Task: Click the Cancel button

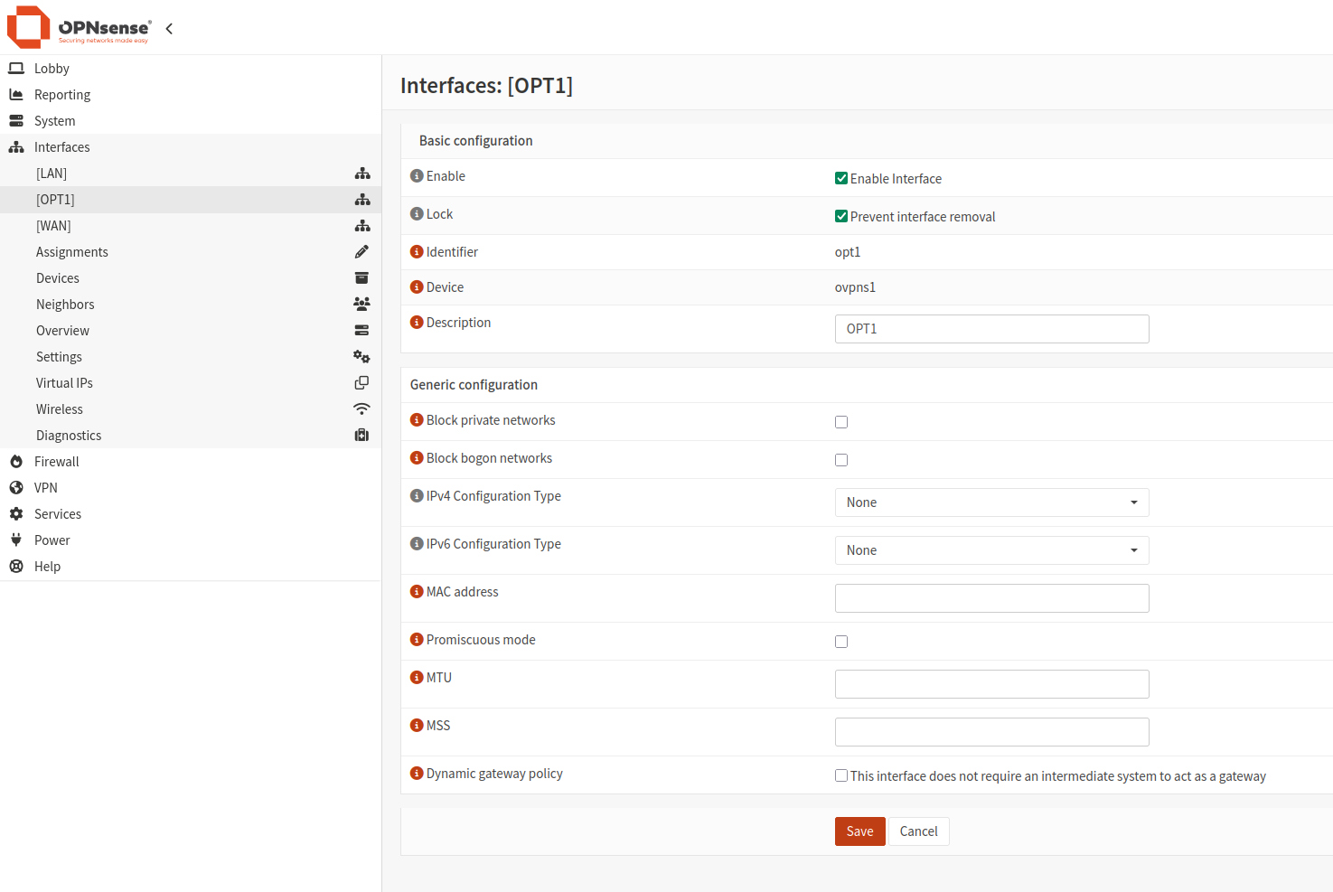Action: click(x=918, y=831)
